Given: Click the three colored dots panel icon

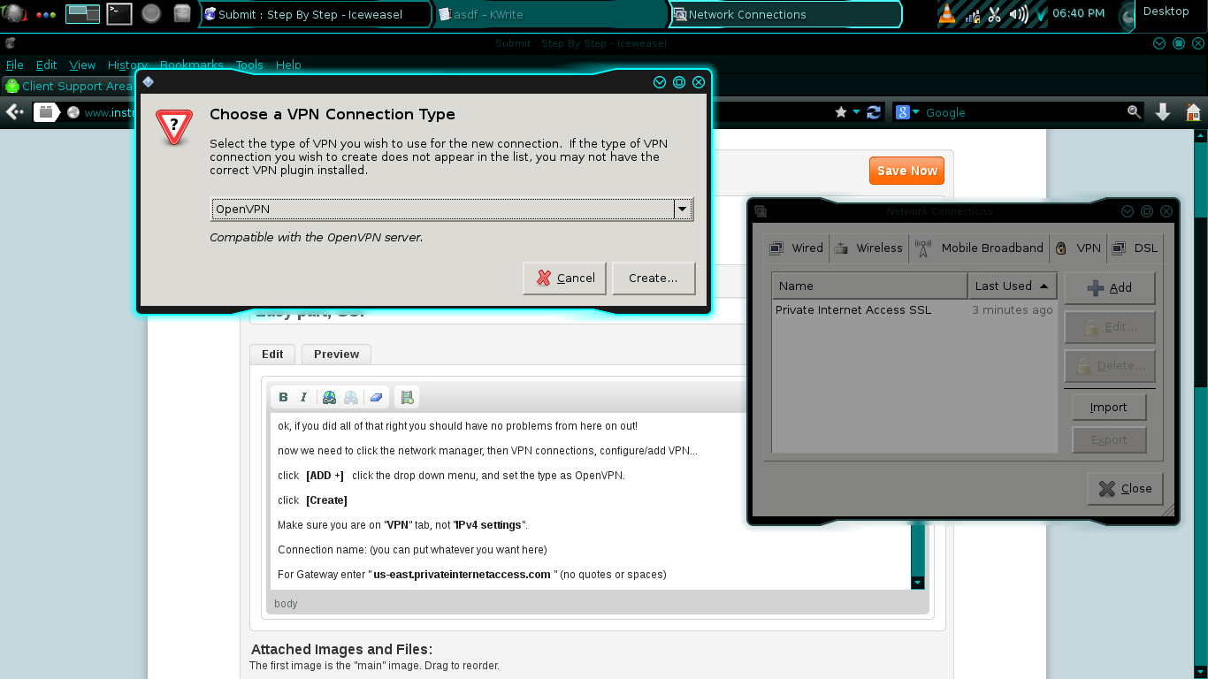Looking at the screenshot, I should click(46, 14).
